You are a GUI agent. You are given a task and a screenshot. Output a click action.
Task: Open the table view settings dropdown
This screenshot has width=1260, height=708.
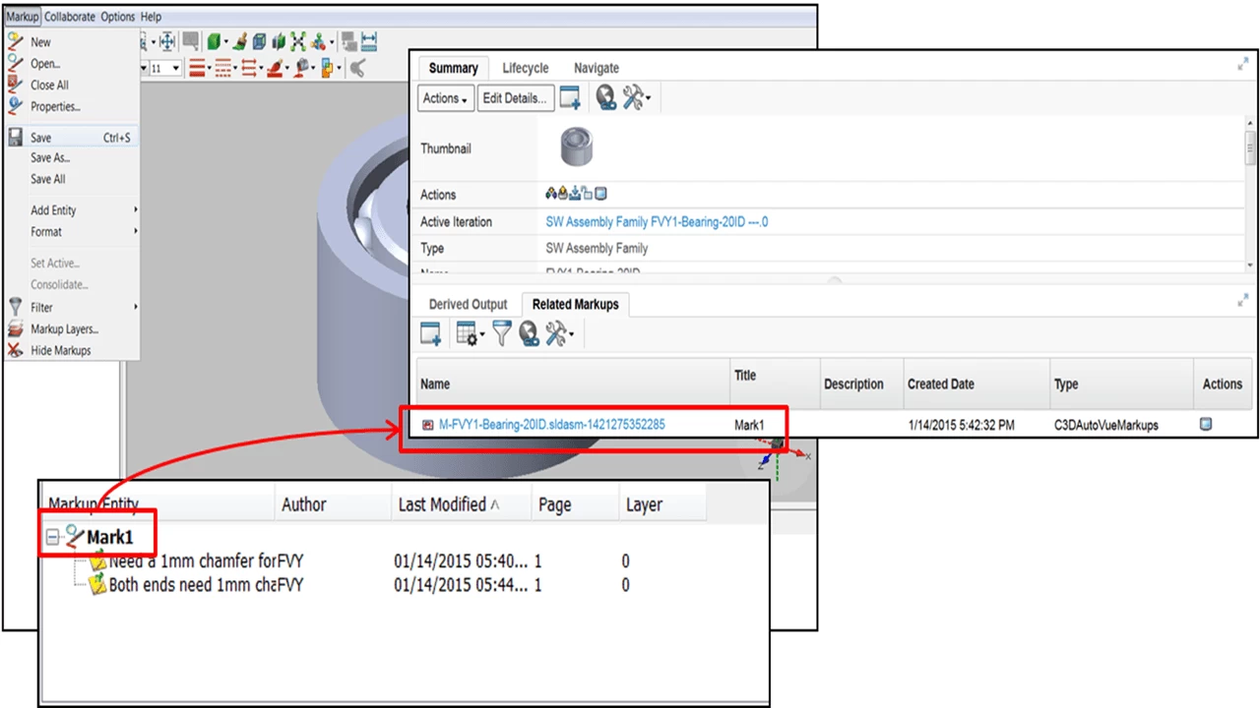point(469,335)
